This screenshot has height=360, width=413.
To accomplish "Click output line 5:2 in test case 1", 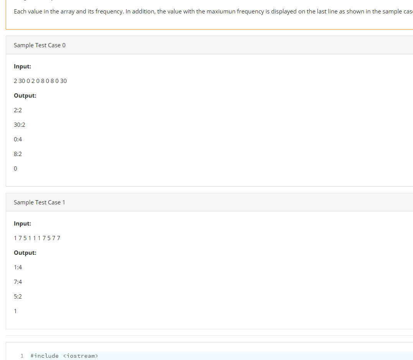I will [18, 296].
